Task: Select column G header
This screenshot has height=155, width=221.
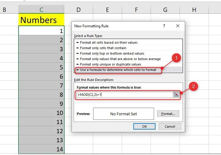Action: coord(165,9)
